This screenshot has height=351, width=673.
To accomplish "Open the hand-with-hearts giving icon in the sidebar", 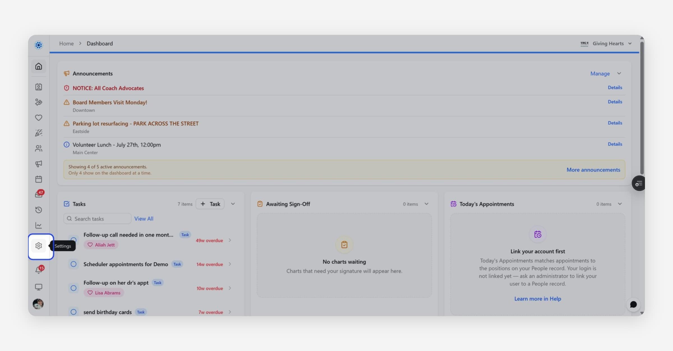I will [38, 102].
